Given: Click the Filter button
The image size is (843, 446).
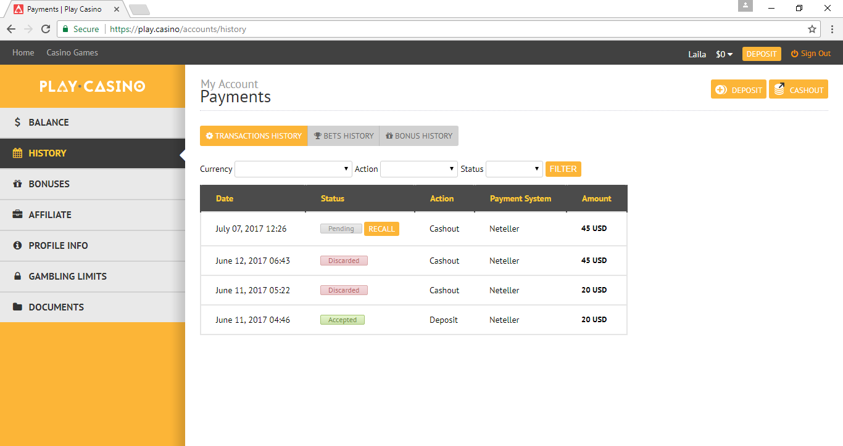Looking at the screenshot, I should pyautogui.click(x=563, y=169).
